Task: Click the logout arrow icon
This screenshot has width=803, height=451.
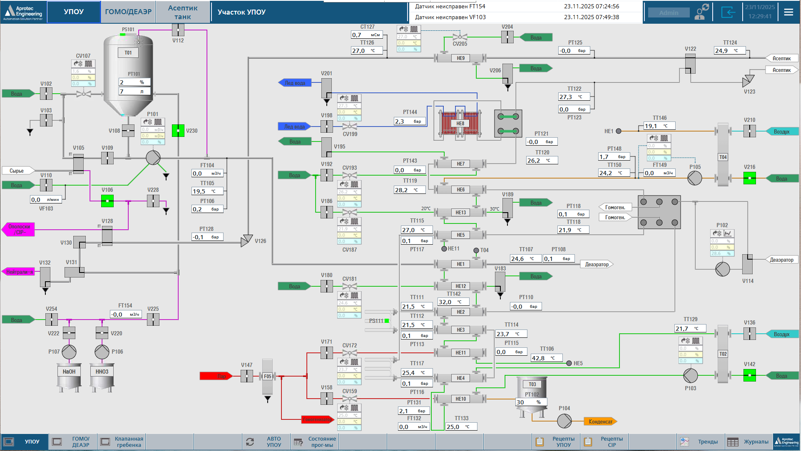Action: [x=728, y=12]
